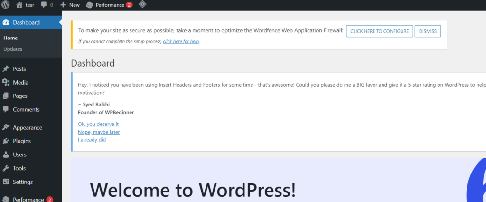
Task: Open the Plugins menu
Action: point(22,141)
